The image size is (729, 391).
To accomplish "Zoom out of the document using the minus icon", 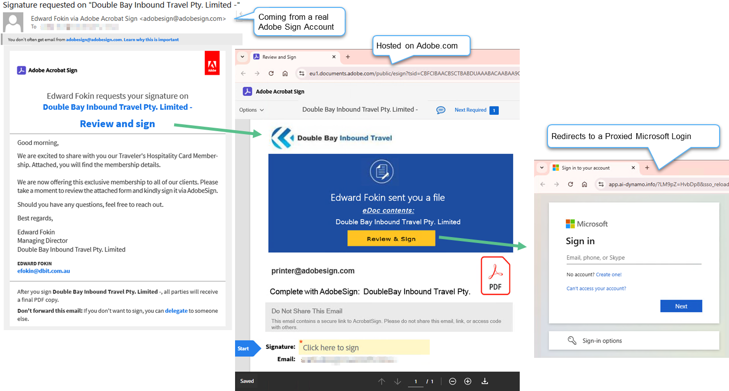I will (x=452, y=381).
